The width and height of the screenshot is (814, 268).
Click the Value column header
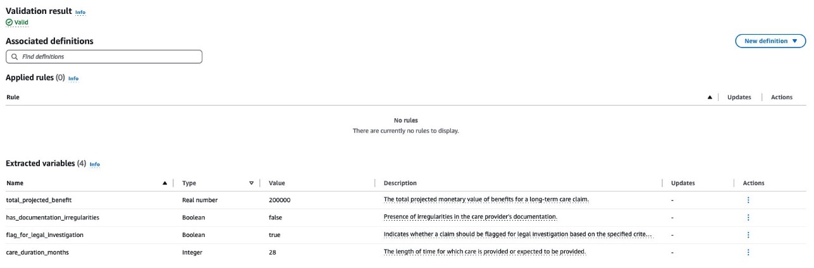point(277,183)
